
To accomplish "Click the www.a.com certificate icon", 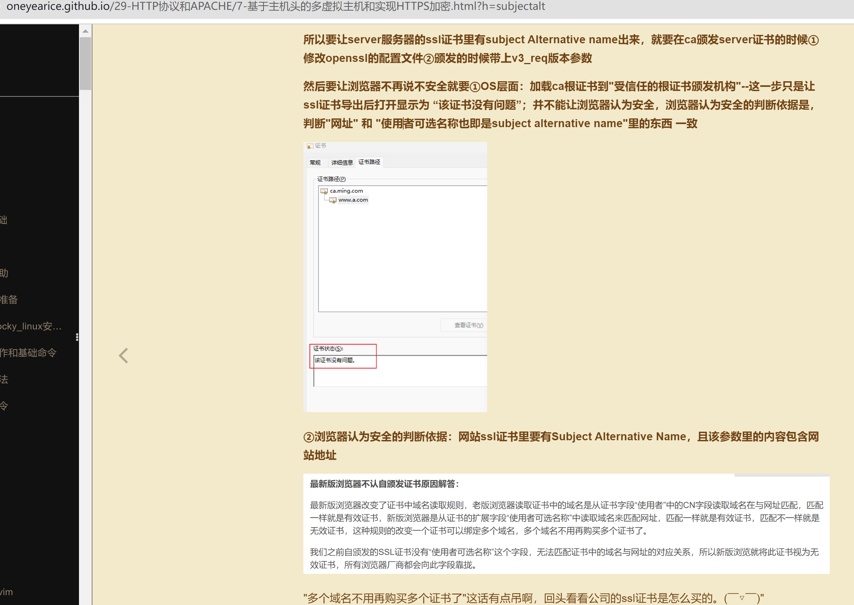I will (x=333, y=200).
